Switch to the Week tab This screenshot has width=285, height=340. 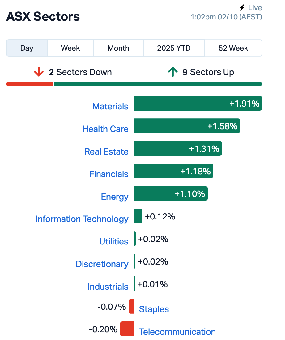pyautogui.click(x=70, y=48)
